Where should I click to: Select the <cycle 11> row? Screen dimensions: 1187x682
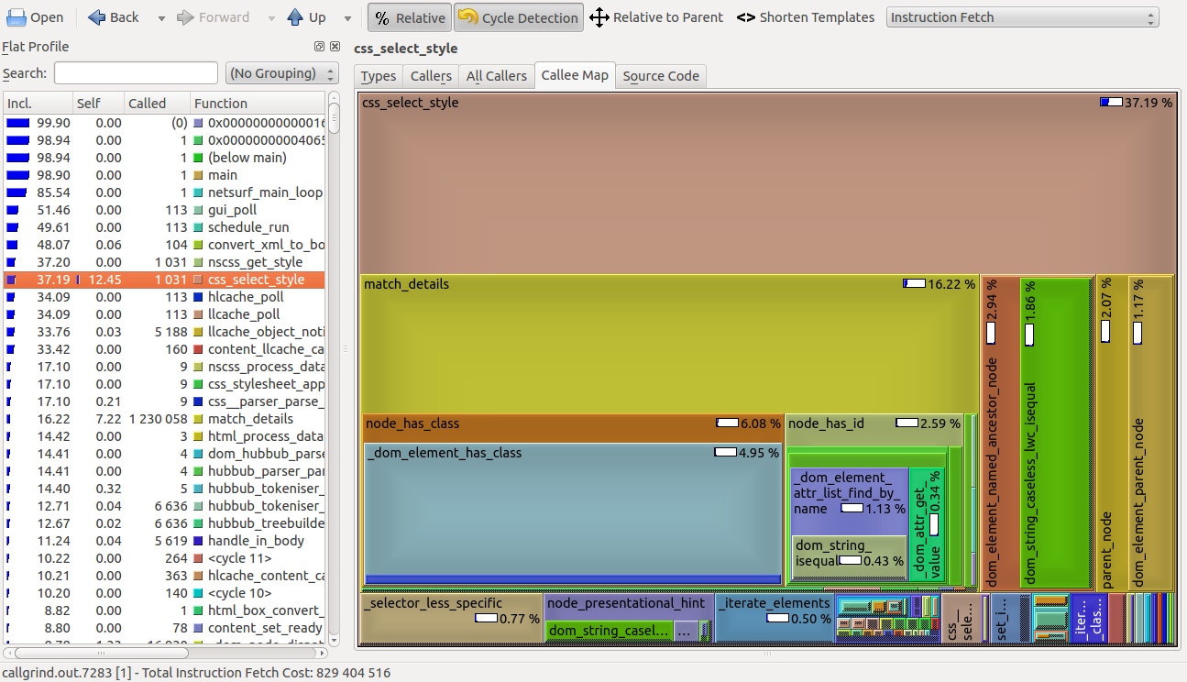(x=164, y=558)
